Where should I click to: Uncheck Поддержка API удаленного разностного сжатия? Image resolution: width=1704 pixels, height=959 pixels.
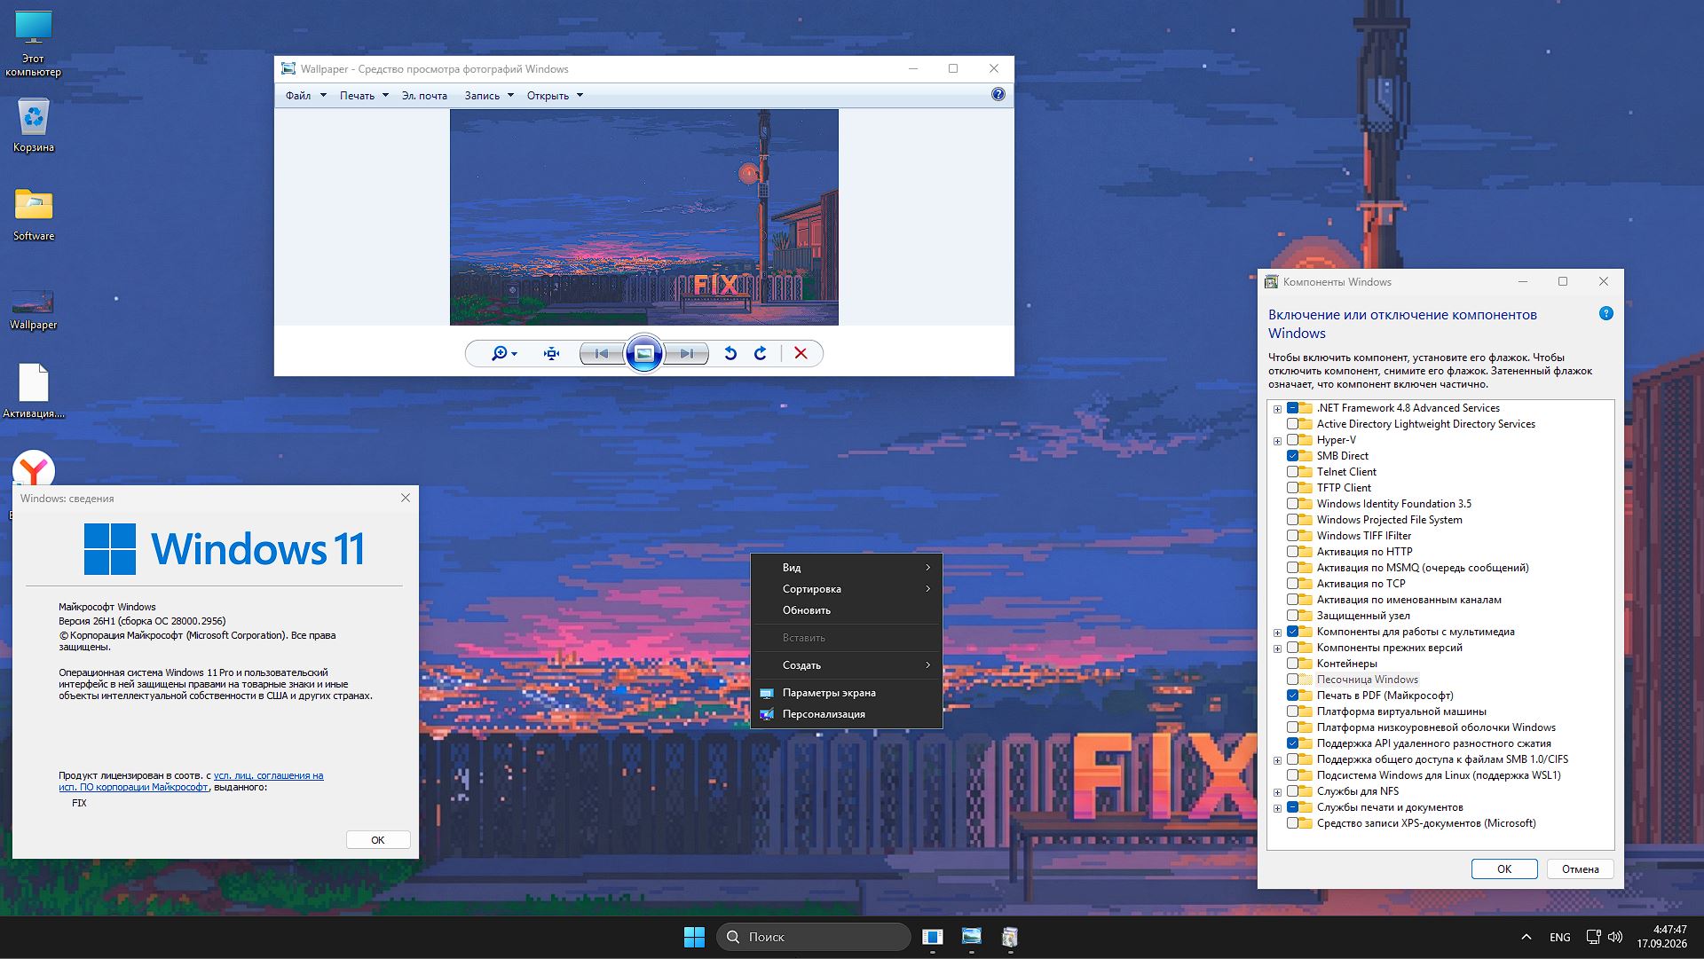pos(1292,743)
